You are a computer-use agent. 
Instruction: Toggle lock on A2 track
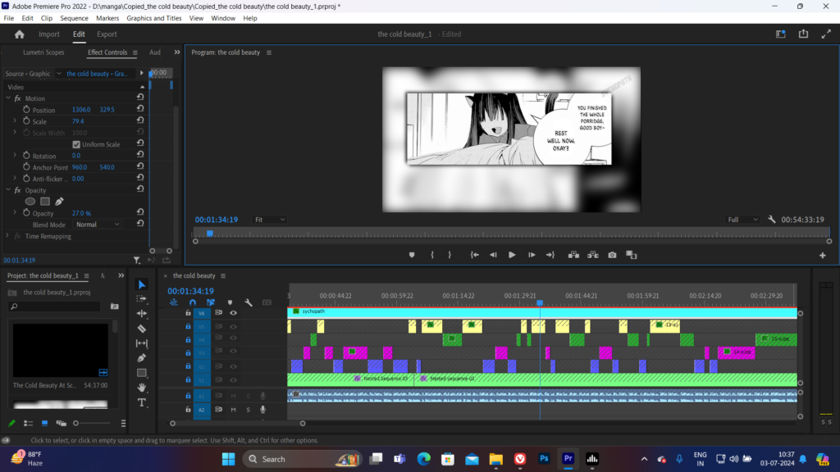pos(188,410)
